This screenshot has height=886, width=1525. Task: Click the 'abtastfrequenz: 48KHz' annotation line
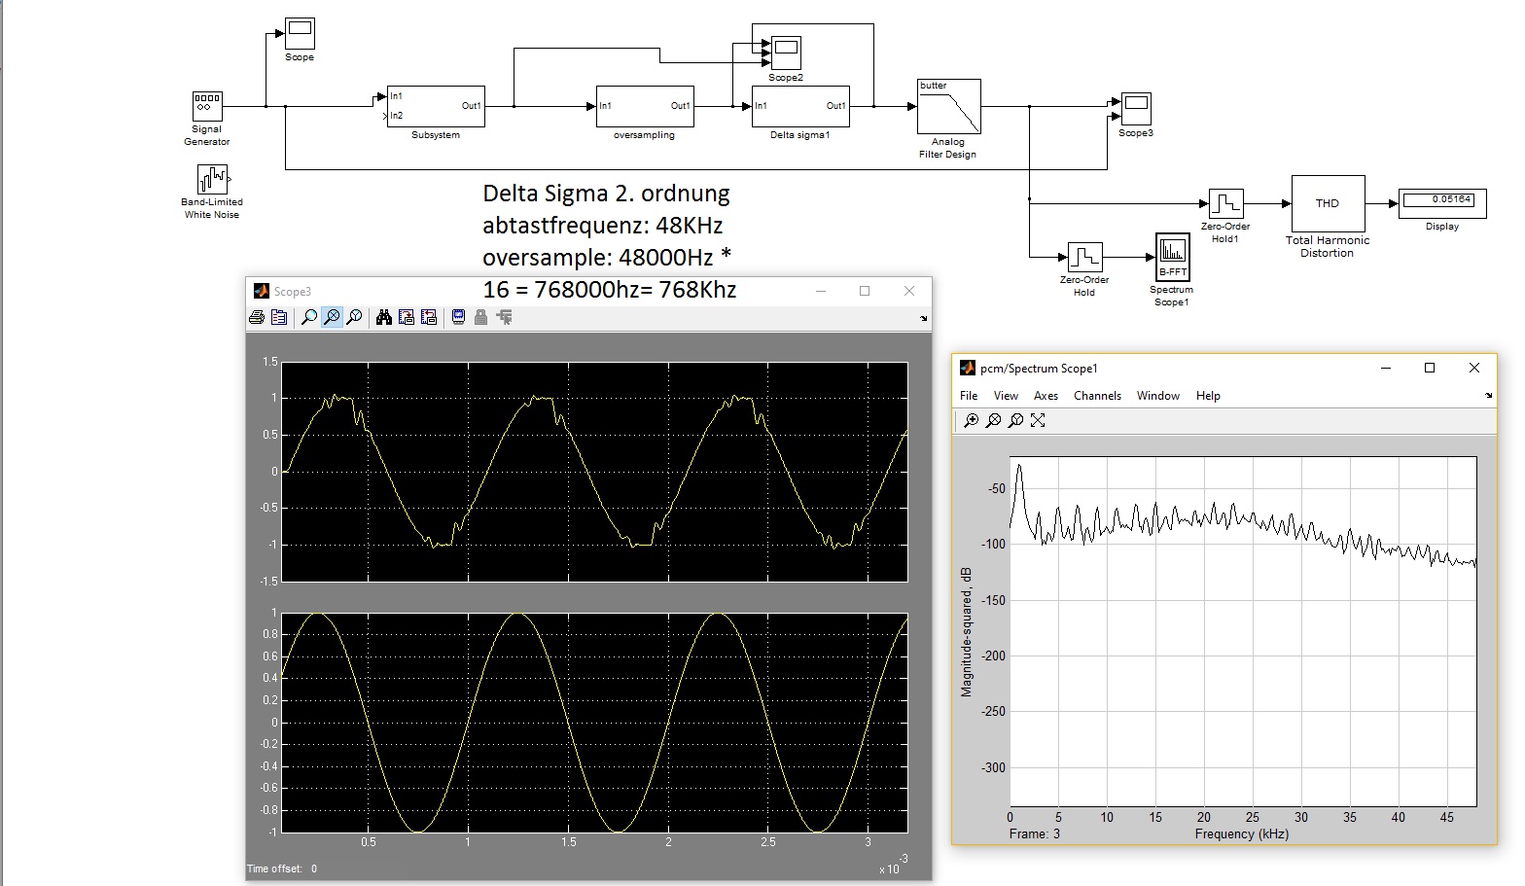(x=603, y=226)
